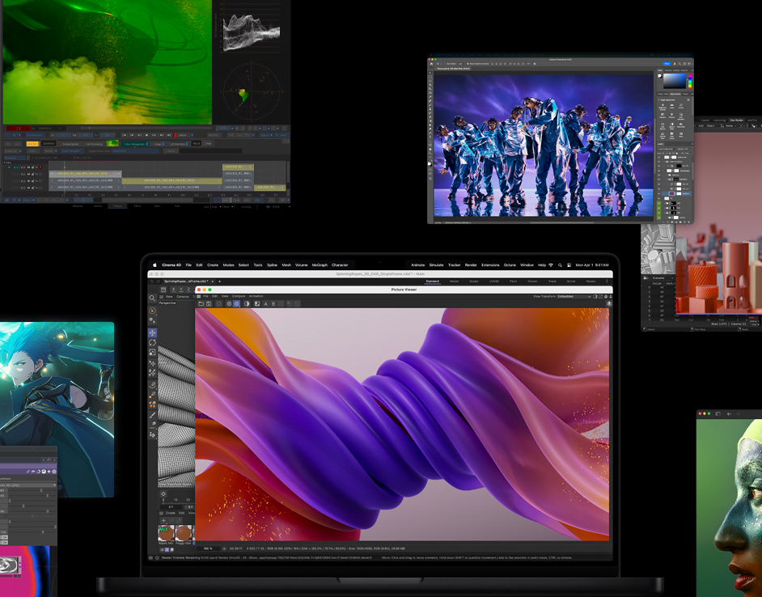Screen dimensions: 762x597
Task: Click the highlighted blue gear icon in Picture Viewer
Action: pos(237,304)
